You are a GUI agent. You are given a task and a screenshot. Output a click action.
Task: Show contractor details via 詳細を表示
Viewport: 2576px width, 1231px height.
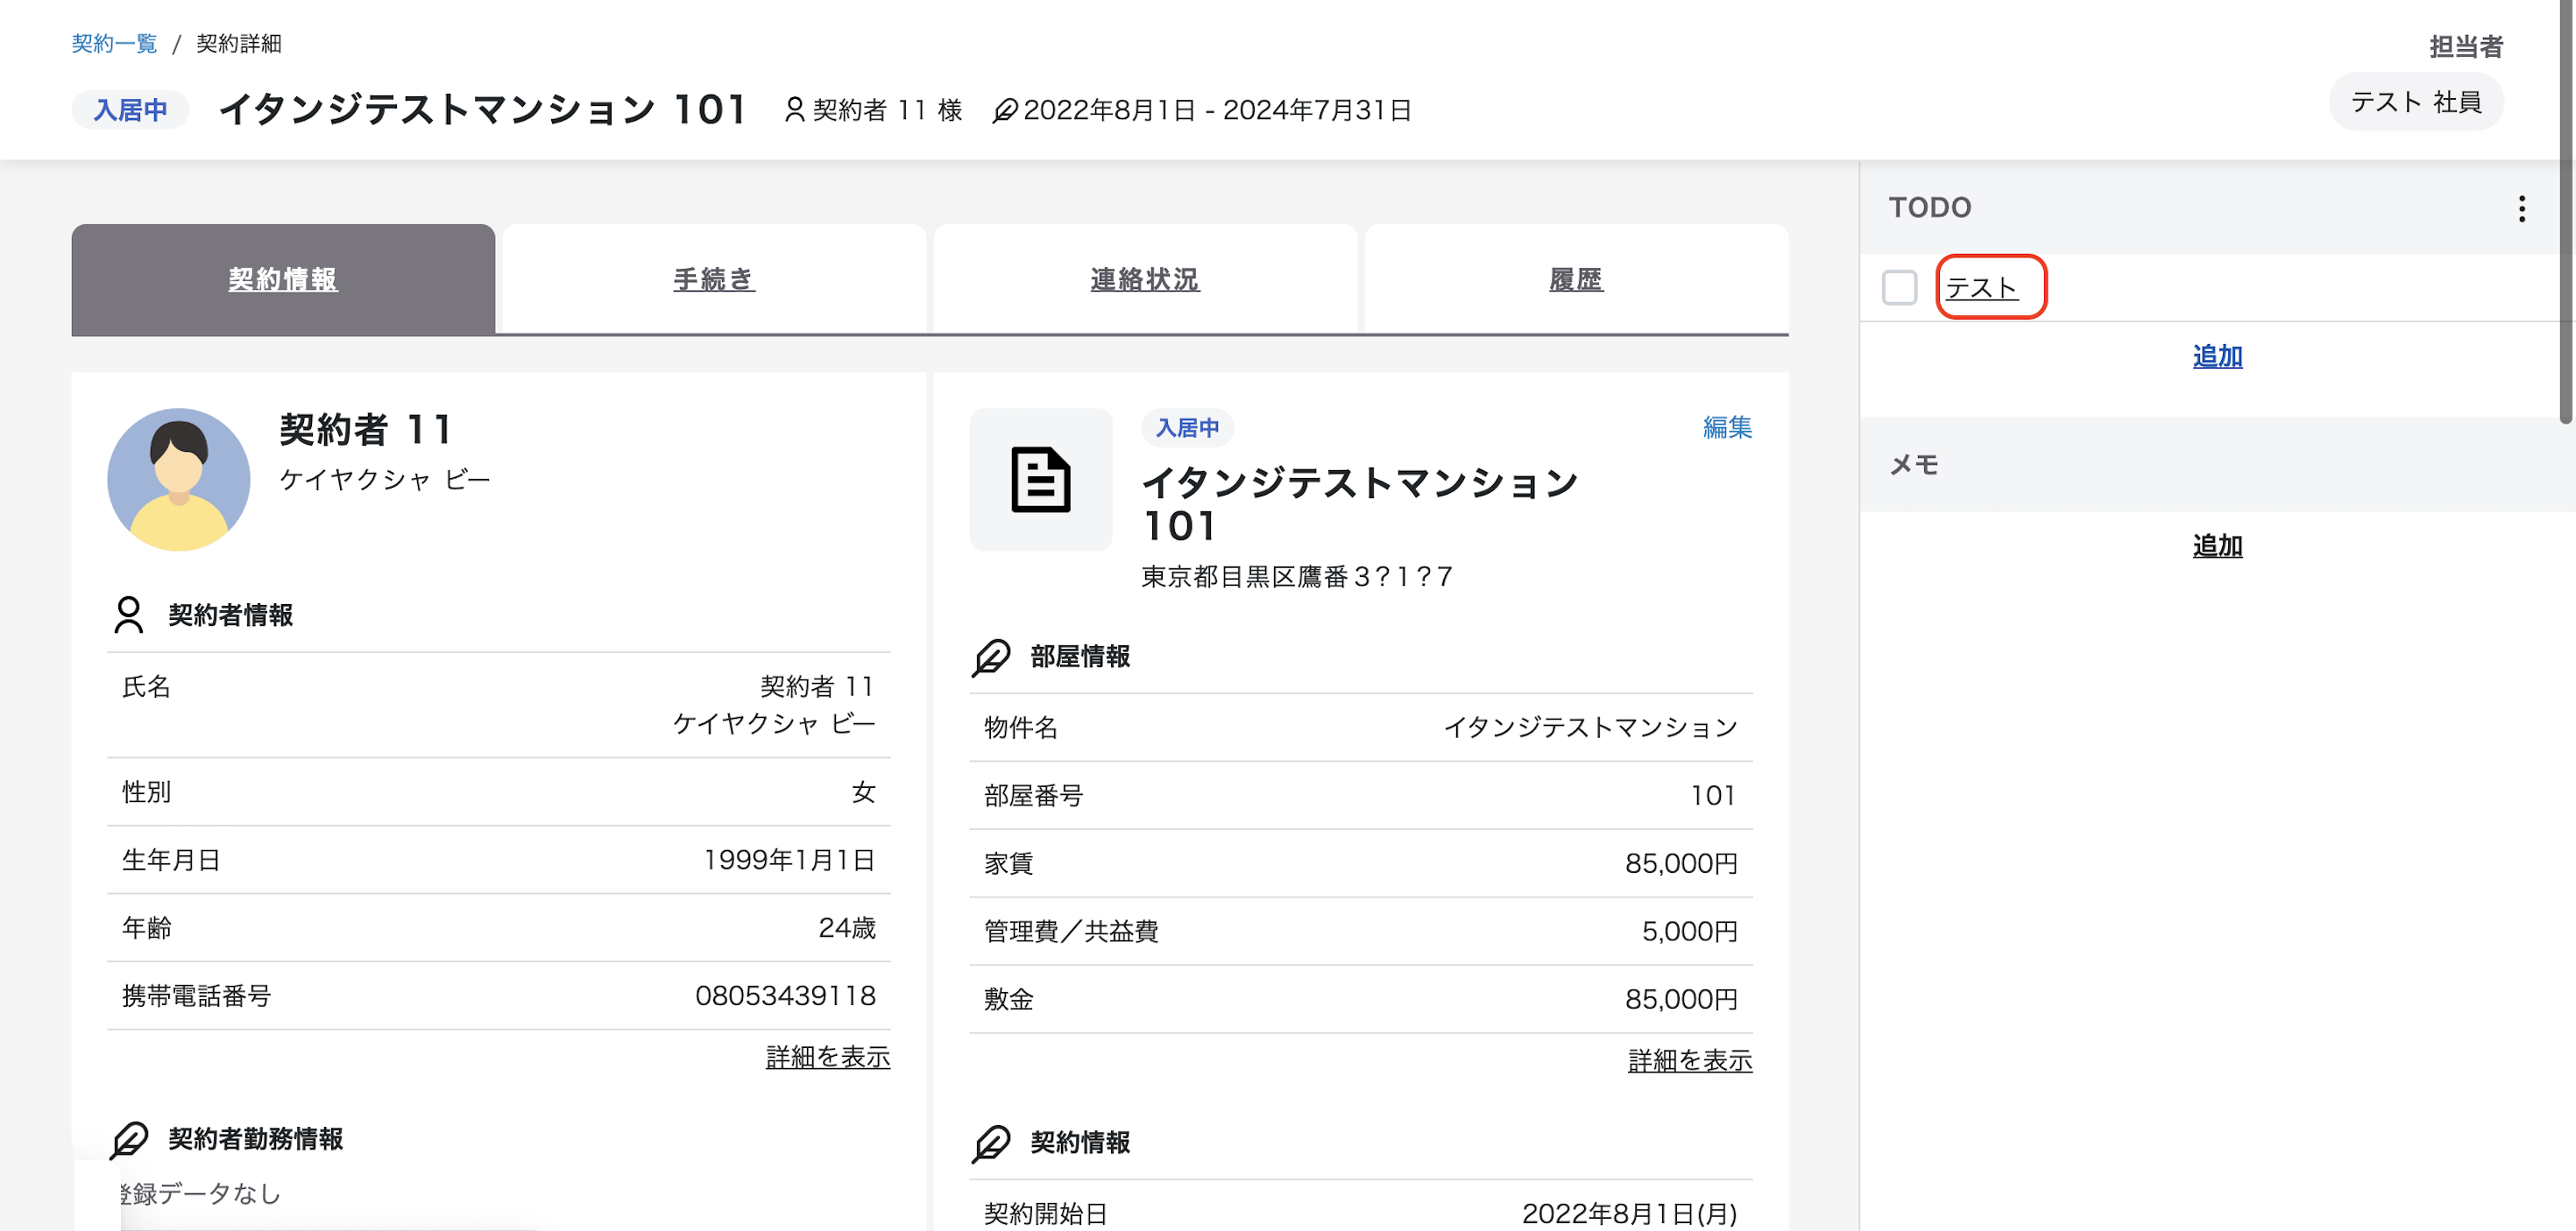(x=828, y=1057)
